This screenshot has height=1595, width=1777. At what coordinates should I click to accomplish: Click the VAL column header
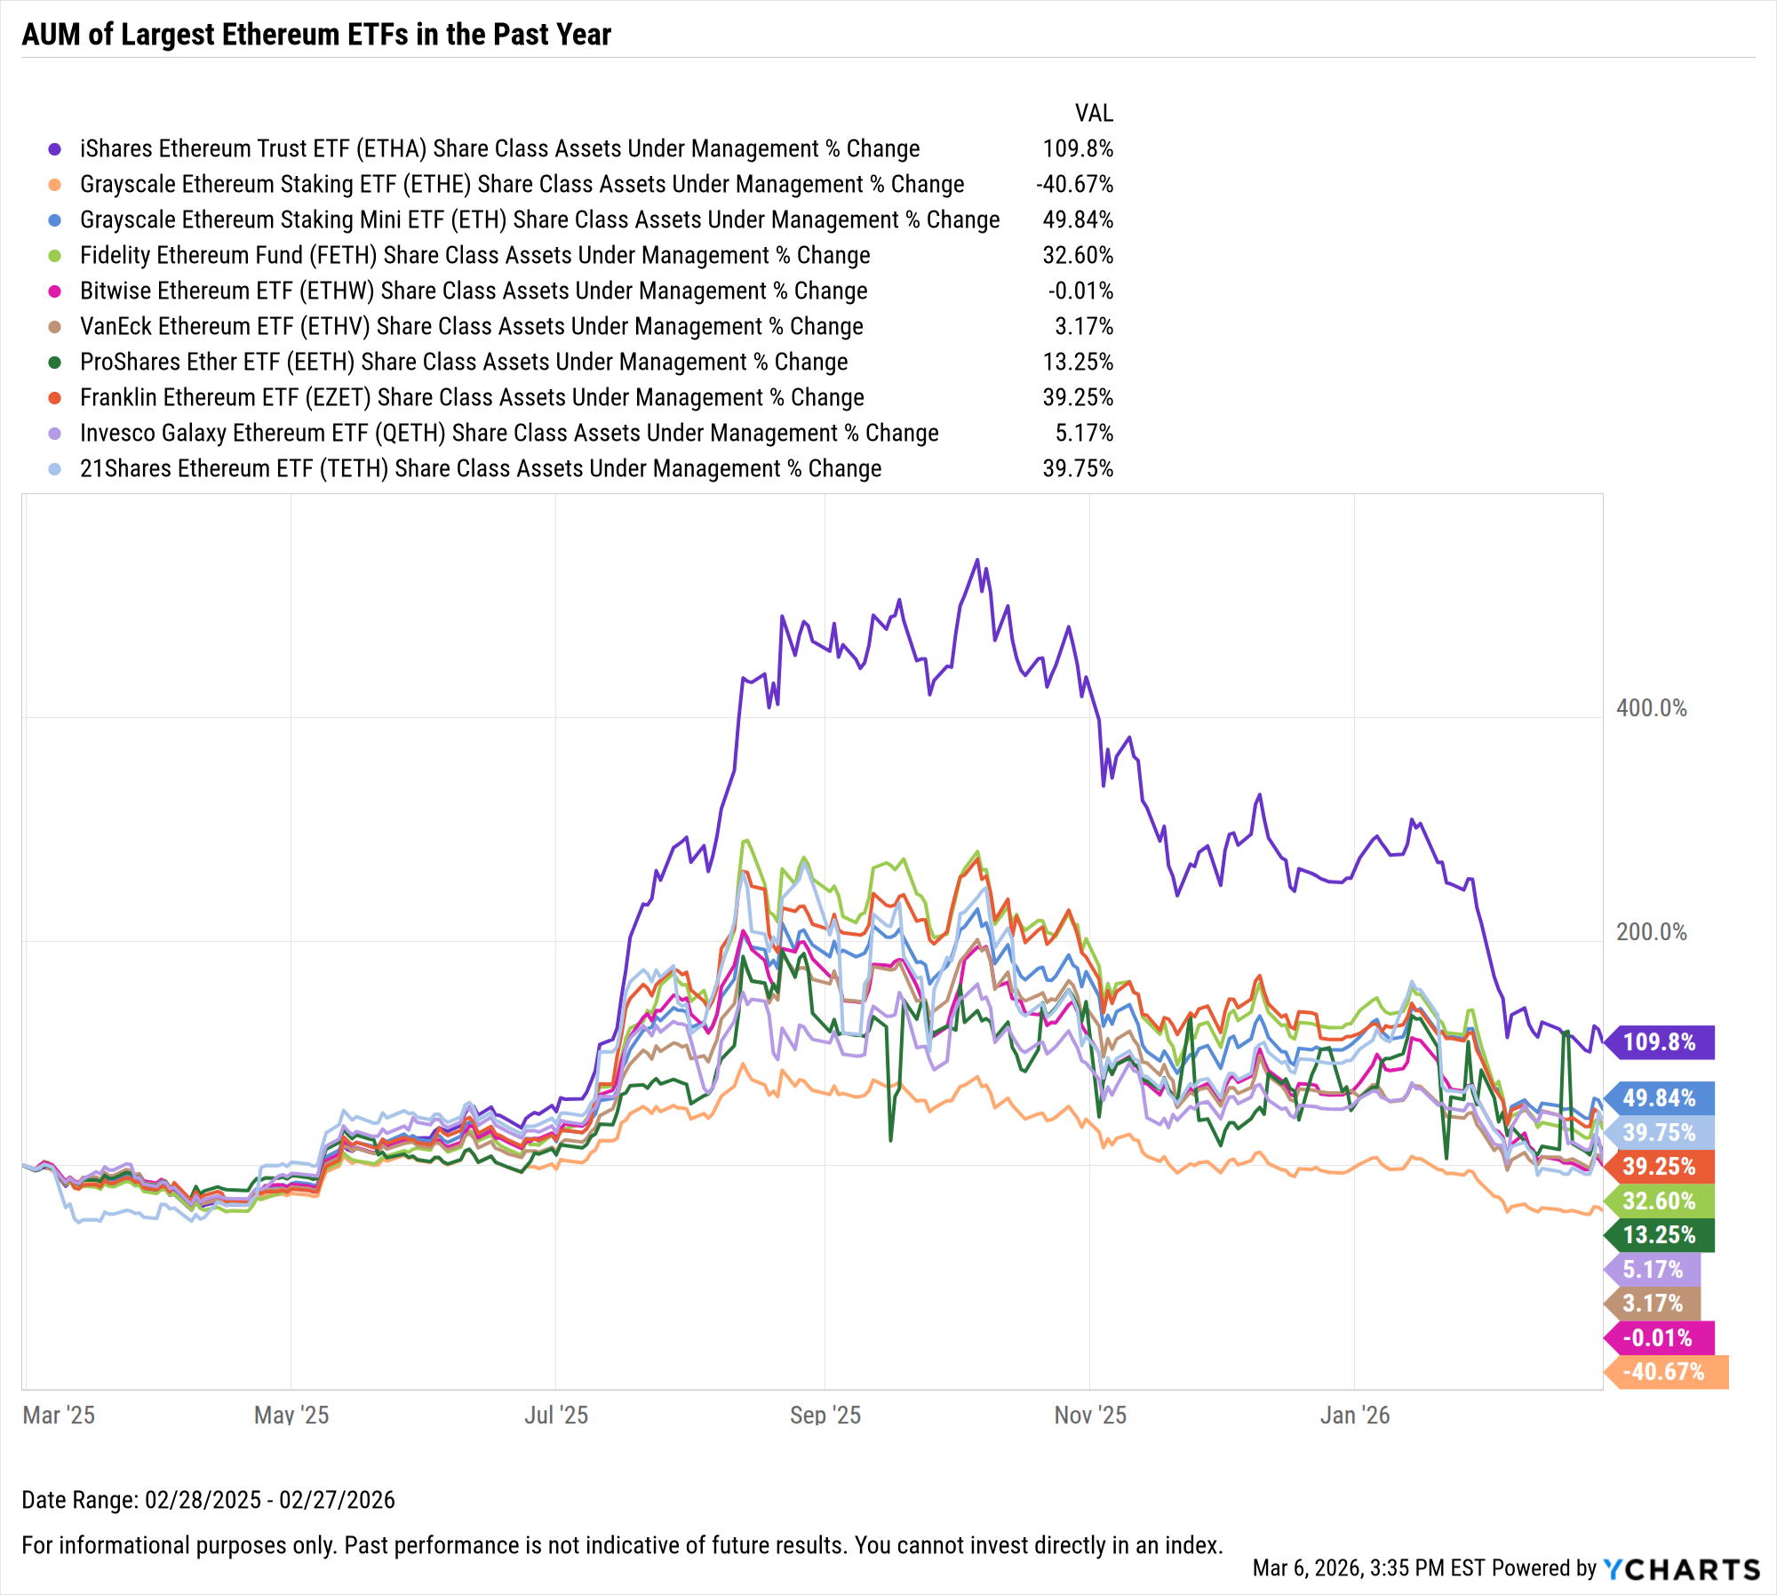[x=1094, y=114]
